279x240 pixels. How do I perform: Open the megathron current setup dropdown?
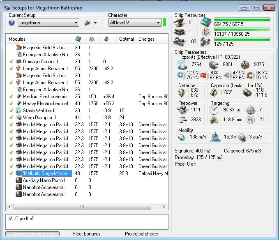(x=48, y=23)
